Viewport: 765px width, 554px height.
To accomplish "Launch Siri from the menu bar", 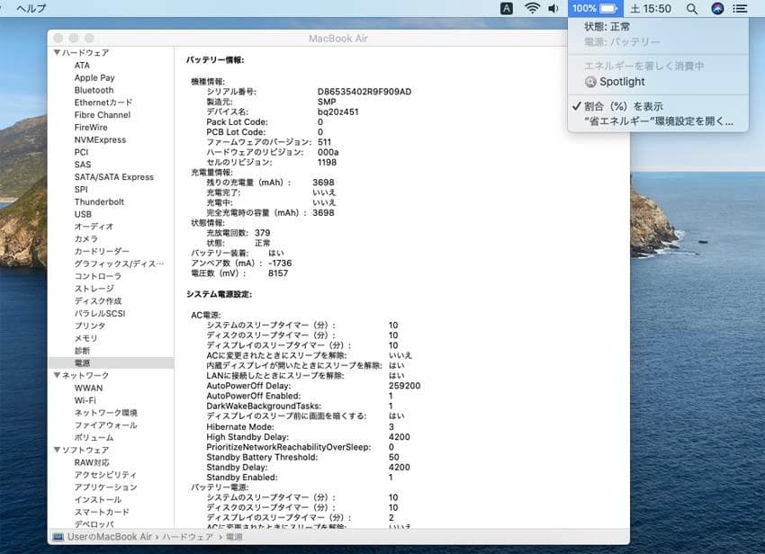I will [x=717, y=8].
